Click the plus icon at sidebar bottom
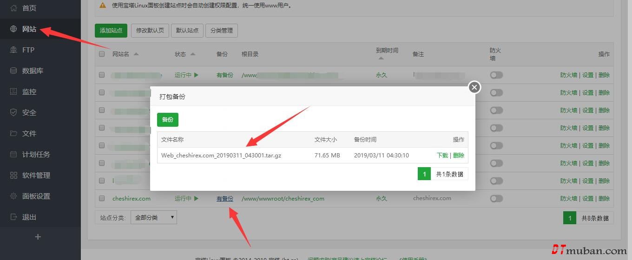The height and width of the screenshot is (260, 632). (x=38, y=237)
